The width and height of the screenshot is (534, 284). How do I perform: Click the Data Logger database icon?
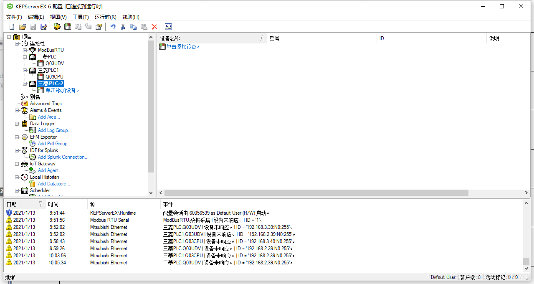click(x=25, y=124)
